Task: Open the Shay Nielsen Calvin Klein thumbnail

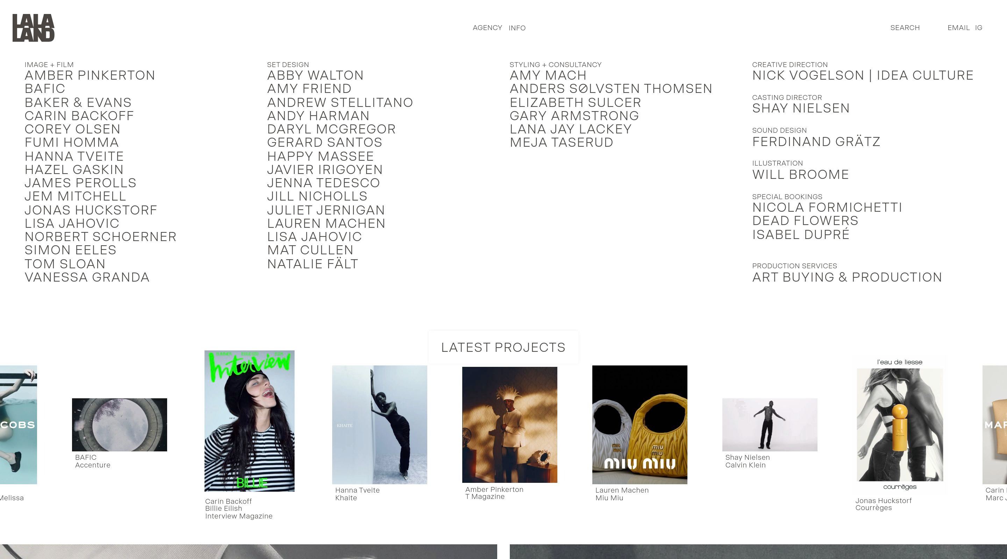Action: coord(769,424)
